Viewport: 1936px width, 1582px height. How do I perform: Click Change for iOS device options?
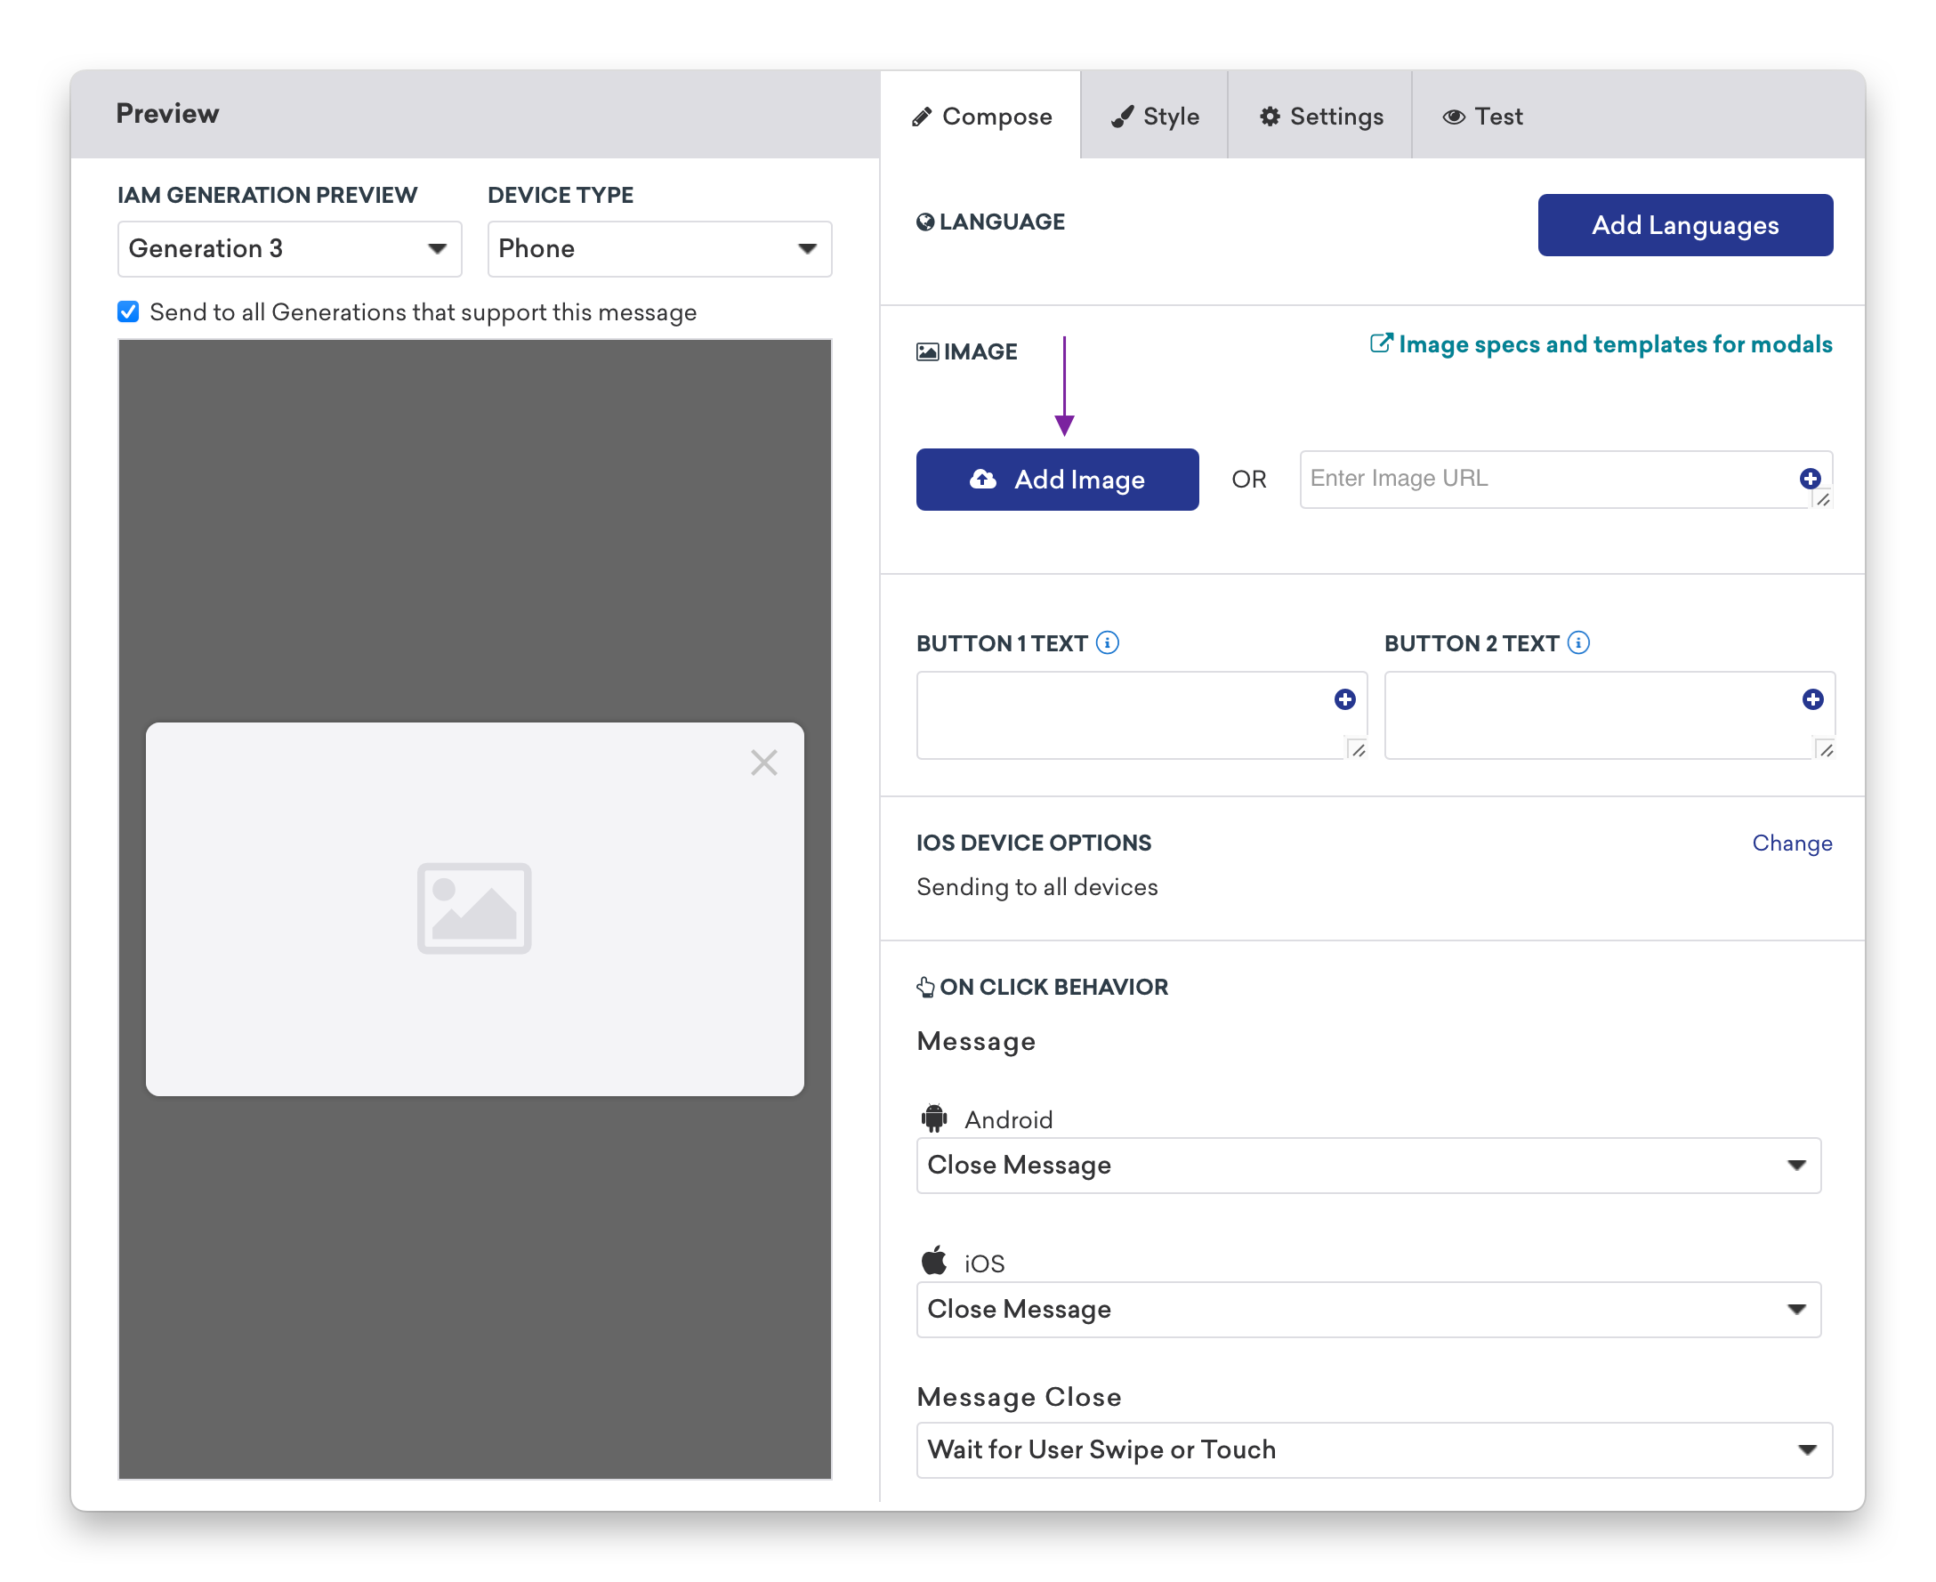tap(1791, 843)
